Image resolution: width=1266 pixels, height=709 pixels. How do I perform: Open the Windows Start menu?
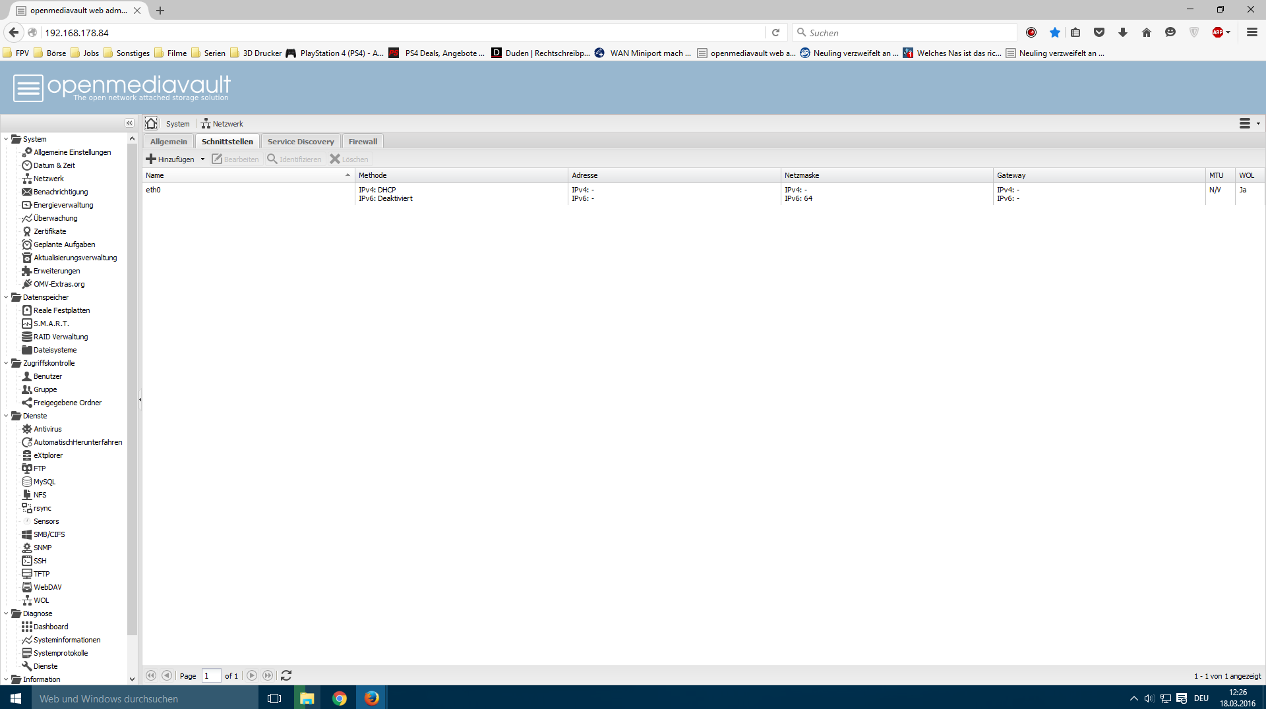pos(16,698)
